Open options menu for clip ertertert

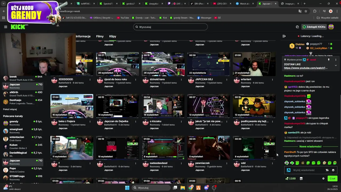click(x=272, y=79)
